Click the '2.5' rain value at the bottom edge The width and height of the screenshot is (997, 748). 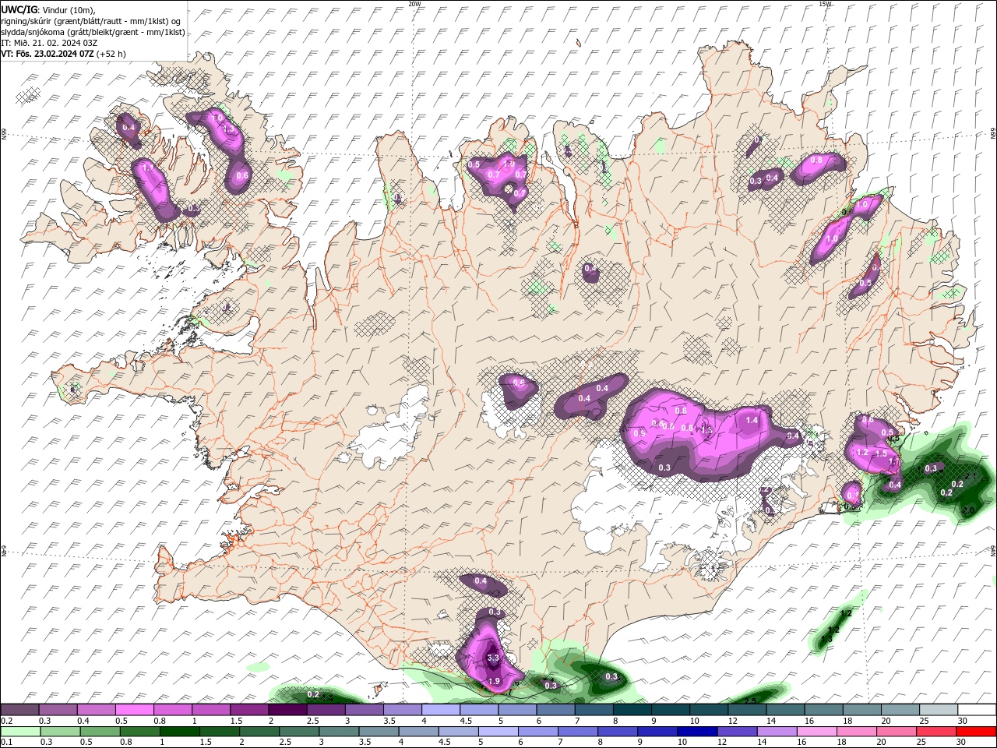coord(751,701)
